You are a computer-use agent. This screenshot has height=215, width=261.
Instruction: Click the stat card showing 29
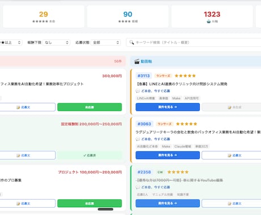click(x=44, y=16)
